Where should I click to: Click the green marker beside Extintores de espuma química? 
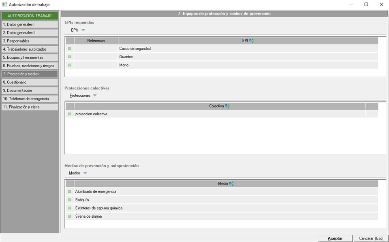[x=69, y=208]
